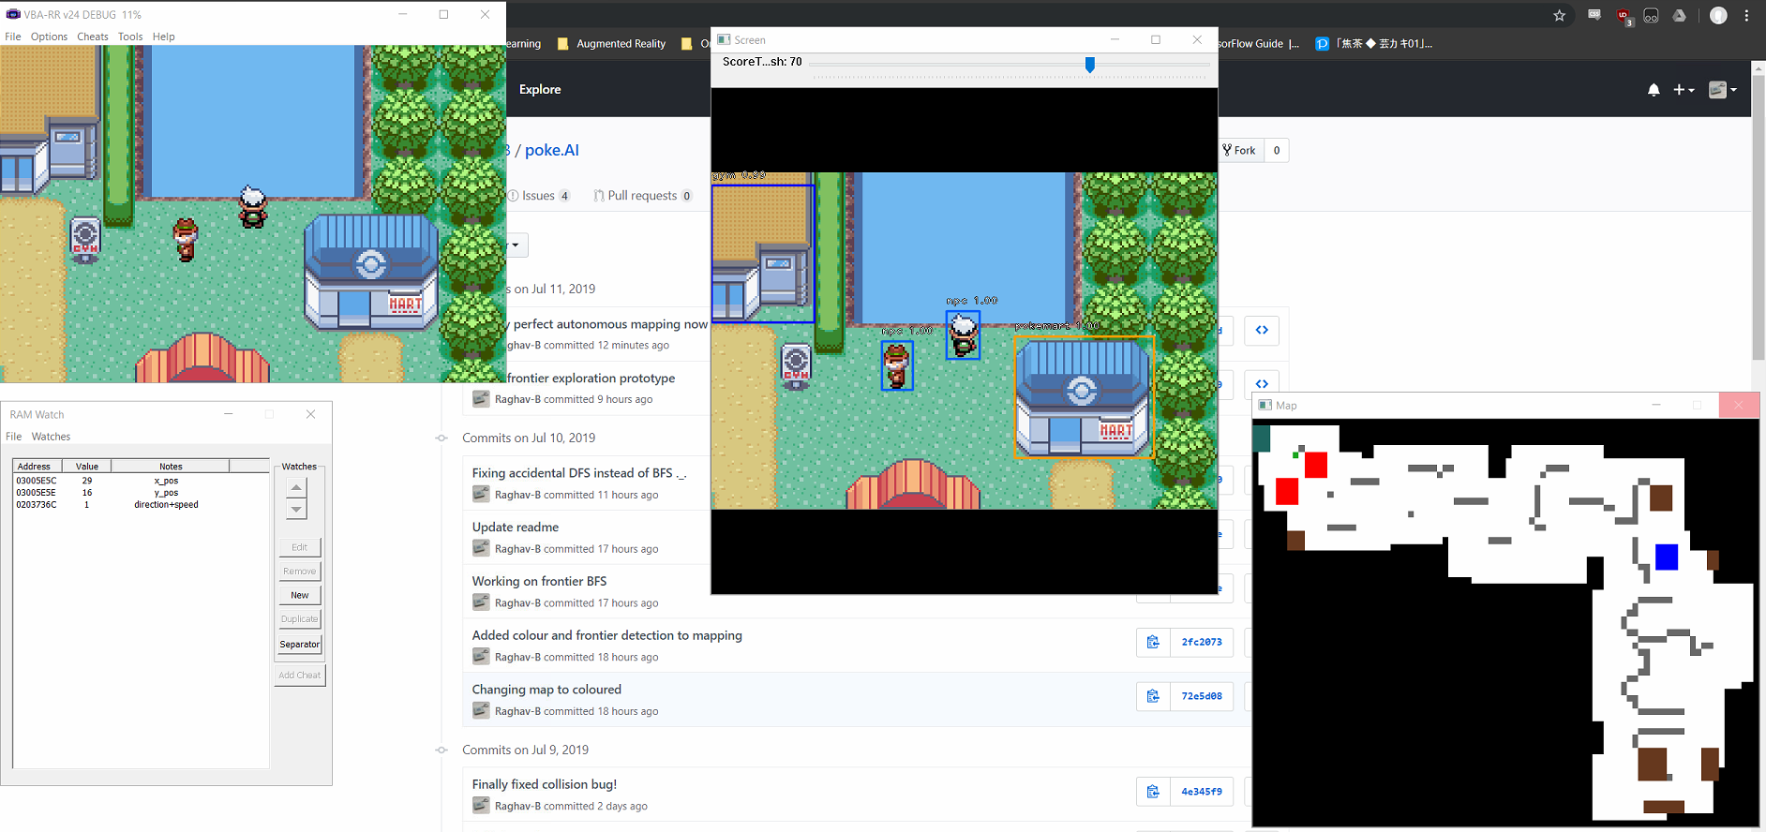Adjust the ScoreThresh slider handle in Screen window

1089,64
